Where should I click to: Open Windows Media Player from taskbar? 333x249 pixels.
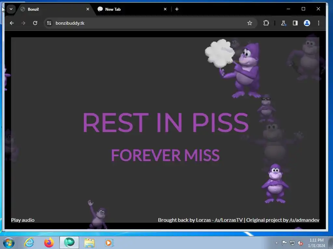[x=109, y=243]
